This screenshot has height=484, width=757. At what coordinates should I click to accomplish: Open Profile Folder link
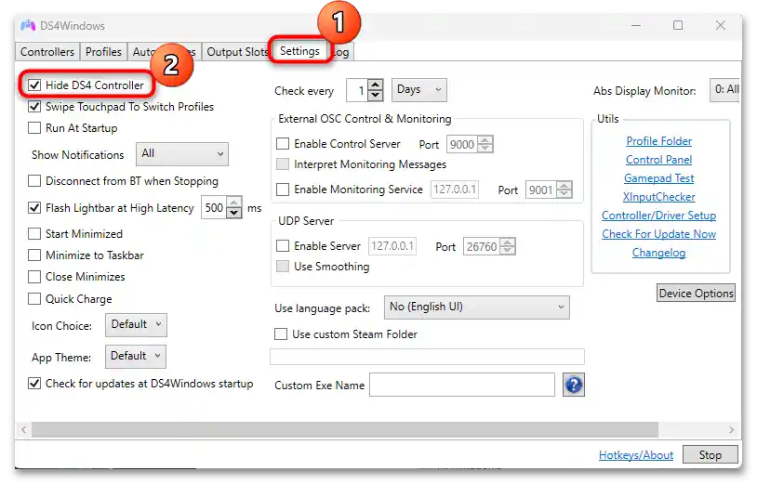pyautogui.click(x=659, y=141)
